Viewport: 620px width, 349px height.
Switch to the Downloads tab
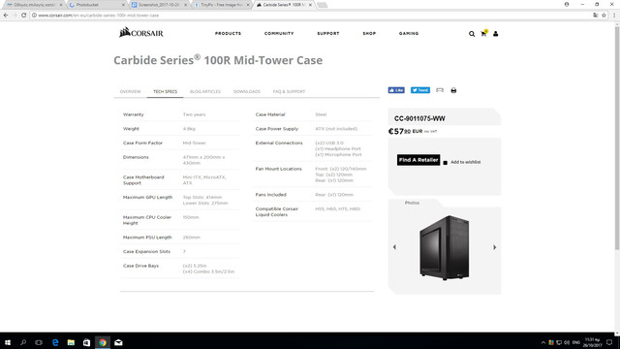point(247,91)
